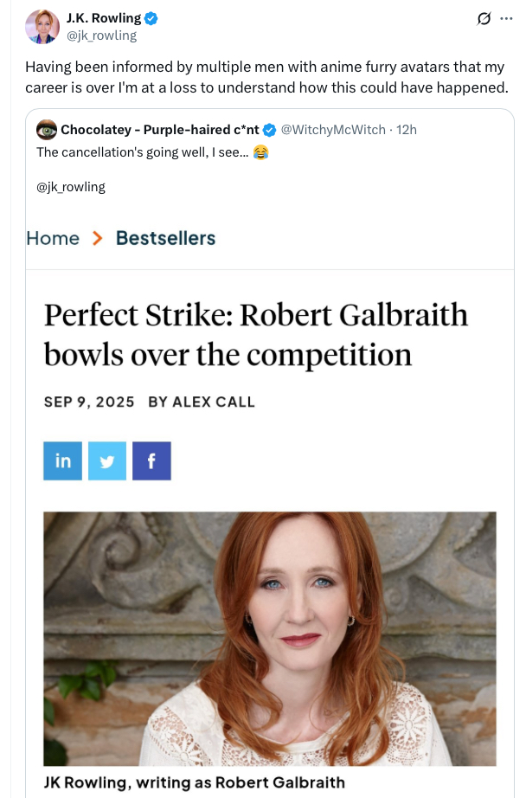Click the orange breadcrumb chevron arrow
The width and height of the screenshot is (526, 798).
[97, 238]
